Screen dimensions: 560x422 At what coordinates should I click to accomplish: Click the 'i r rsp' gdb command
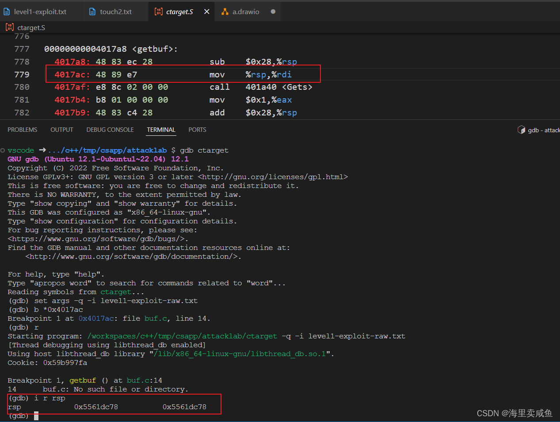50,398
